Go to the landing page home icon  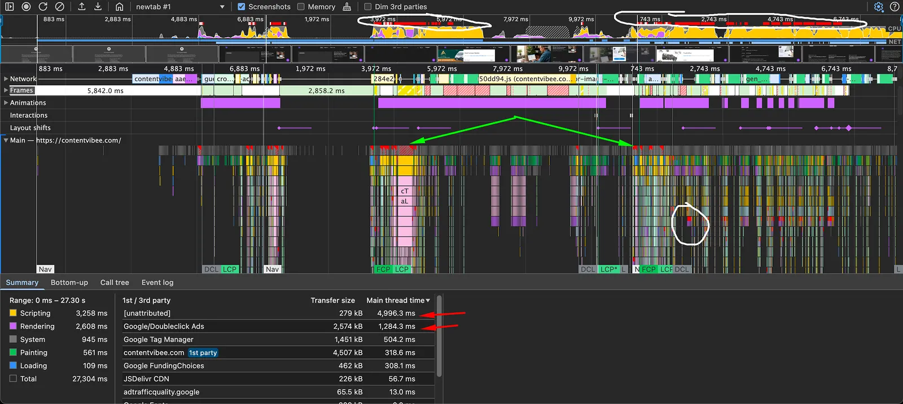click(x=119, y=7)
